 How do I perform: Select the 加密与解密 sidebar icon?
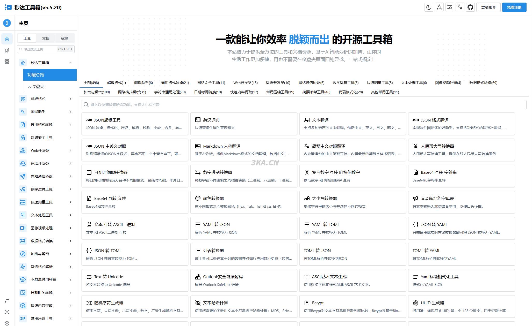pos(23,254)
